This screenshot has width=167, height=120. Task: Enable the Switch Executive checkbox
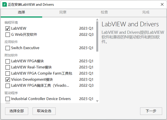[x=8, y=48]
